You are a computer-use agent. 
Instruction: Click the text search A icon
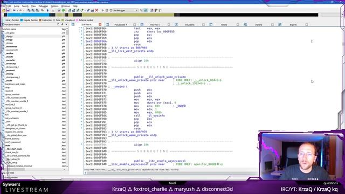pos(59,10)
